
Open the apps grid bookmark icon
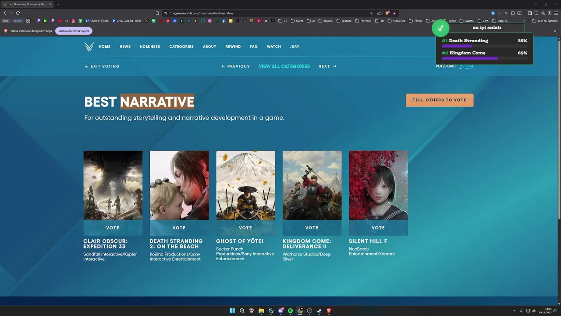[28, 21]
